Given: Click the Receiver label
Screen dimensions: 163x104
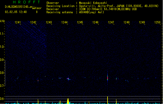Looking at the screenshot, I should pyautogui.click(x=53, y=9).
